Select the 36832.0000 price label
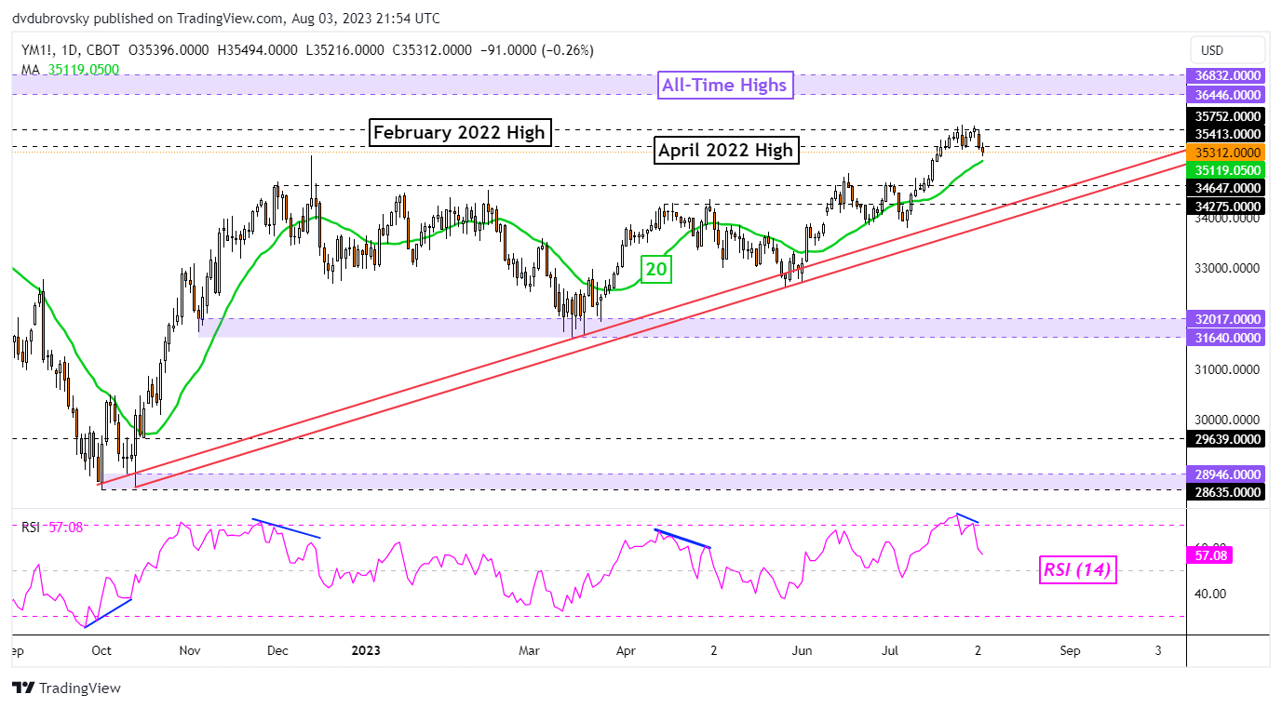Image resolution: width=1282 pixels, height=708 pixels. click(x=1227, y=76)
